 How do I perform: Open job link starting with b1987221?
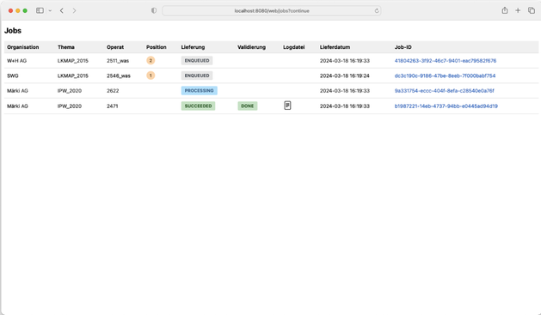click(446, 106)
